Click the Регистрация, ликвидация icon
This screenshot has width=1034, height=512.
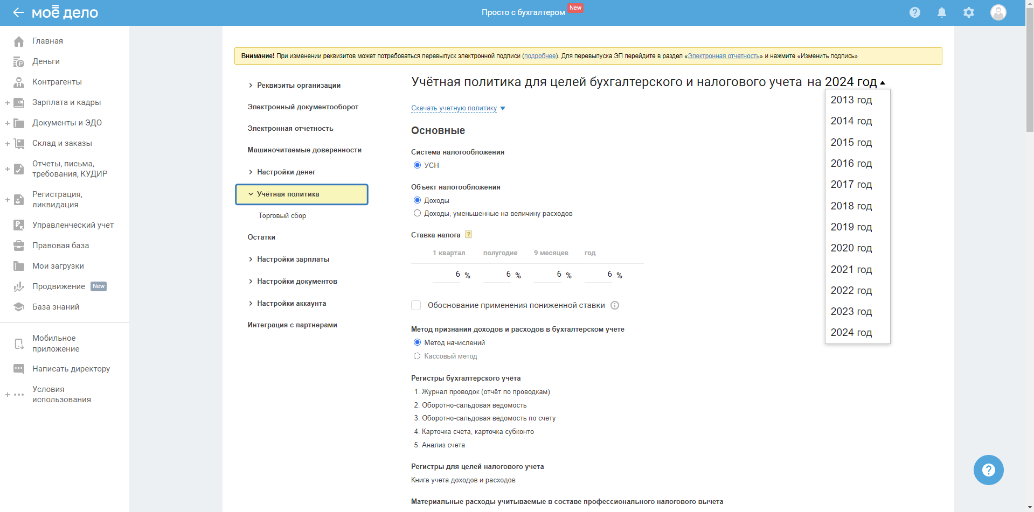pos(19,200)
